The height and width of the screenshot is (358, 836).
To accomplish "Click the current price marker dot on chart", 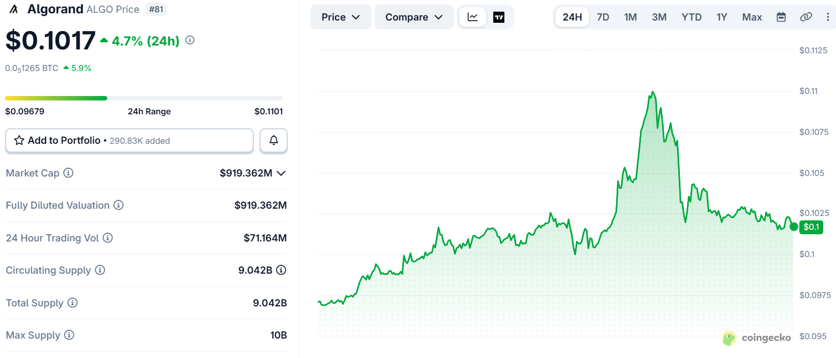I will pyautogui.click(x=794, y=226).
